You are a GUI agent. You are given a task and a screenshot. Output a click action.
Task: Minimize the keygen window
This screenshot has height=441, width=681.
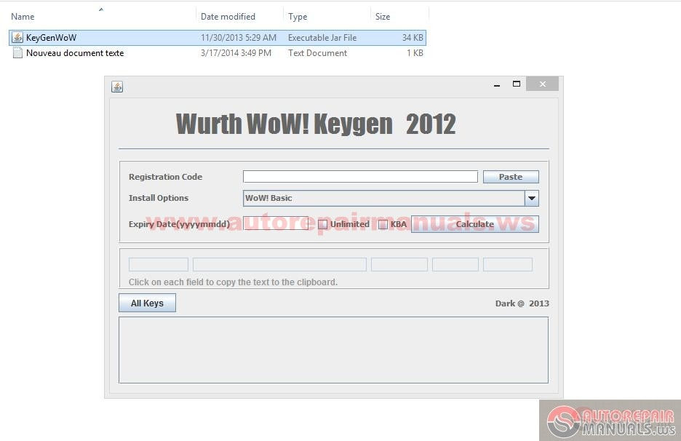(x=497, y=84)
